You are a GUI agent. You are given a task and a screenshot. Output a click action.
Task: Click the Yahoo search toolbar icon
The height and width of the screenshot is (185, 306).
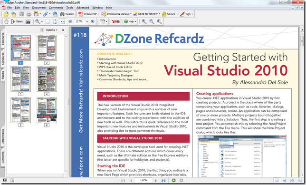115,21
